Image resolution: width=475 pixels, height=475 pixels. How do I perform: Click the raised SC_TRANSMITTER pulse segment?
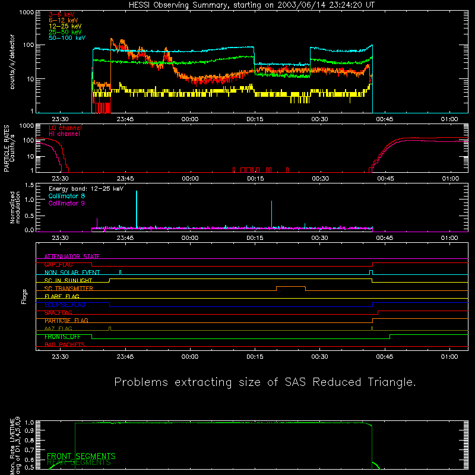pos(291,287)
